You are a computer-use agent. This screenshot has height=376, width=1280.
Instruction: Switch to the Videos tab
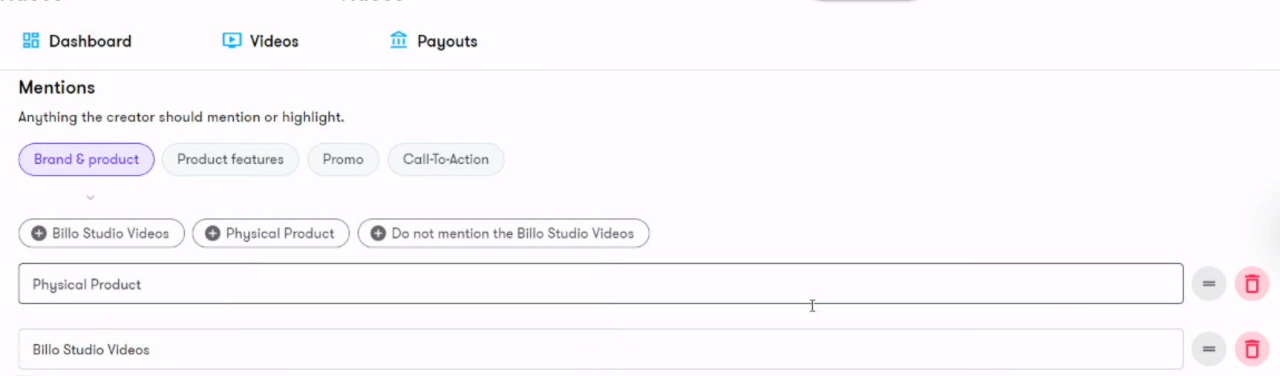[x=261, y=41]
